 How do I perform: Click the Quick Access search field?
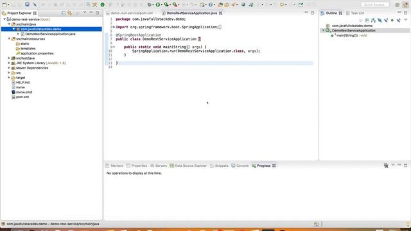pyautogui.click(x=375, y=4)
